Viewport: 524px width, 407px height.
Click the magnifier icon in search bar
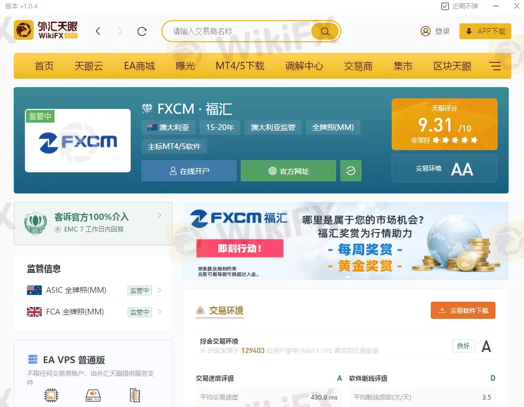[324, 31]
